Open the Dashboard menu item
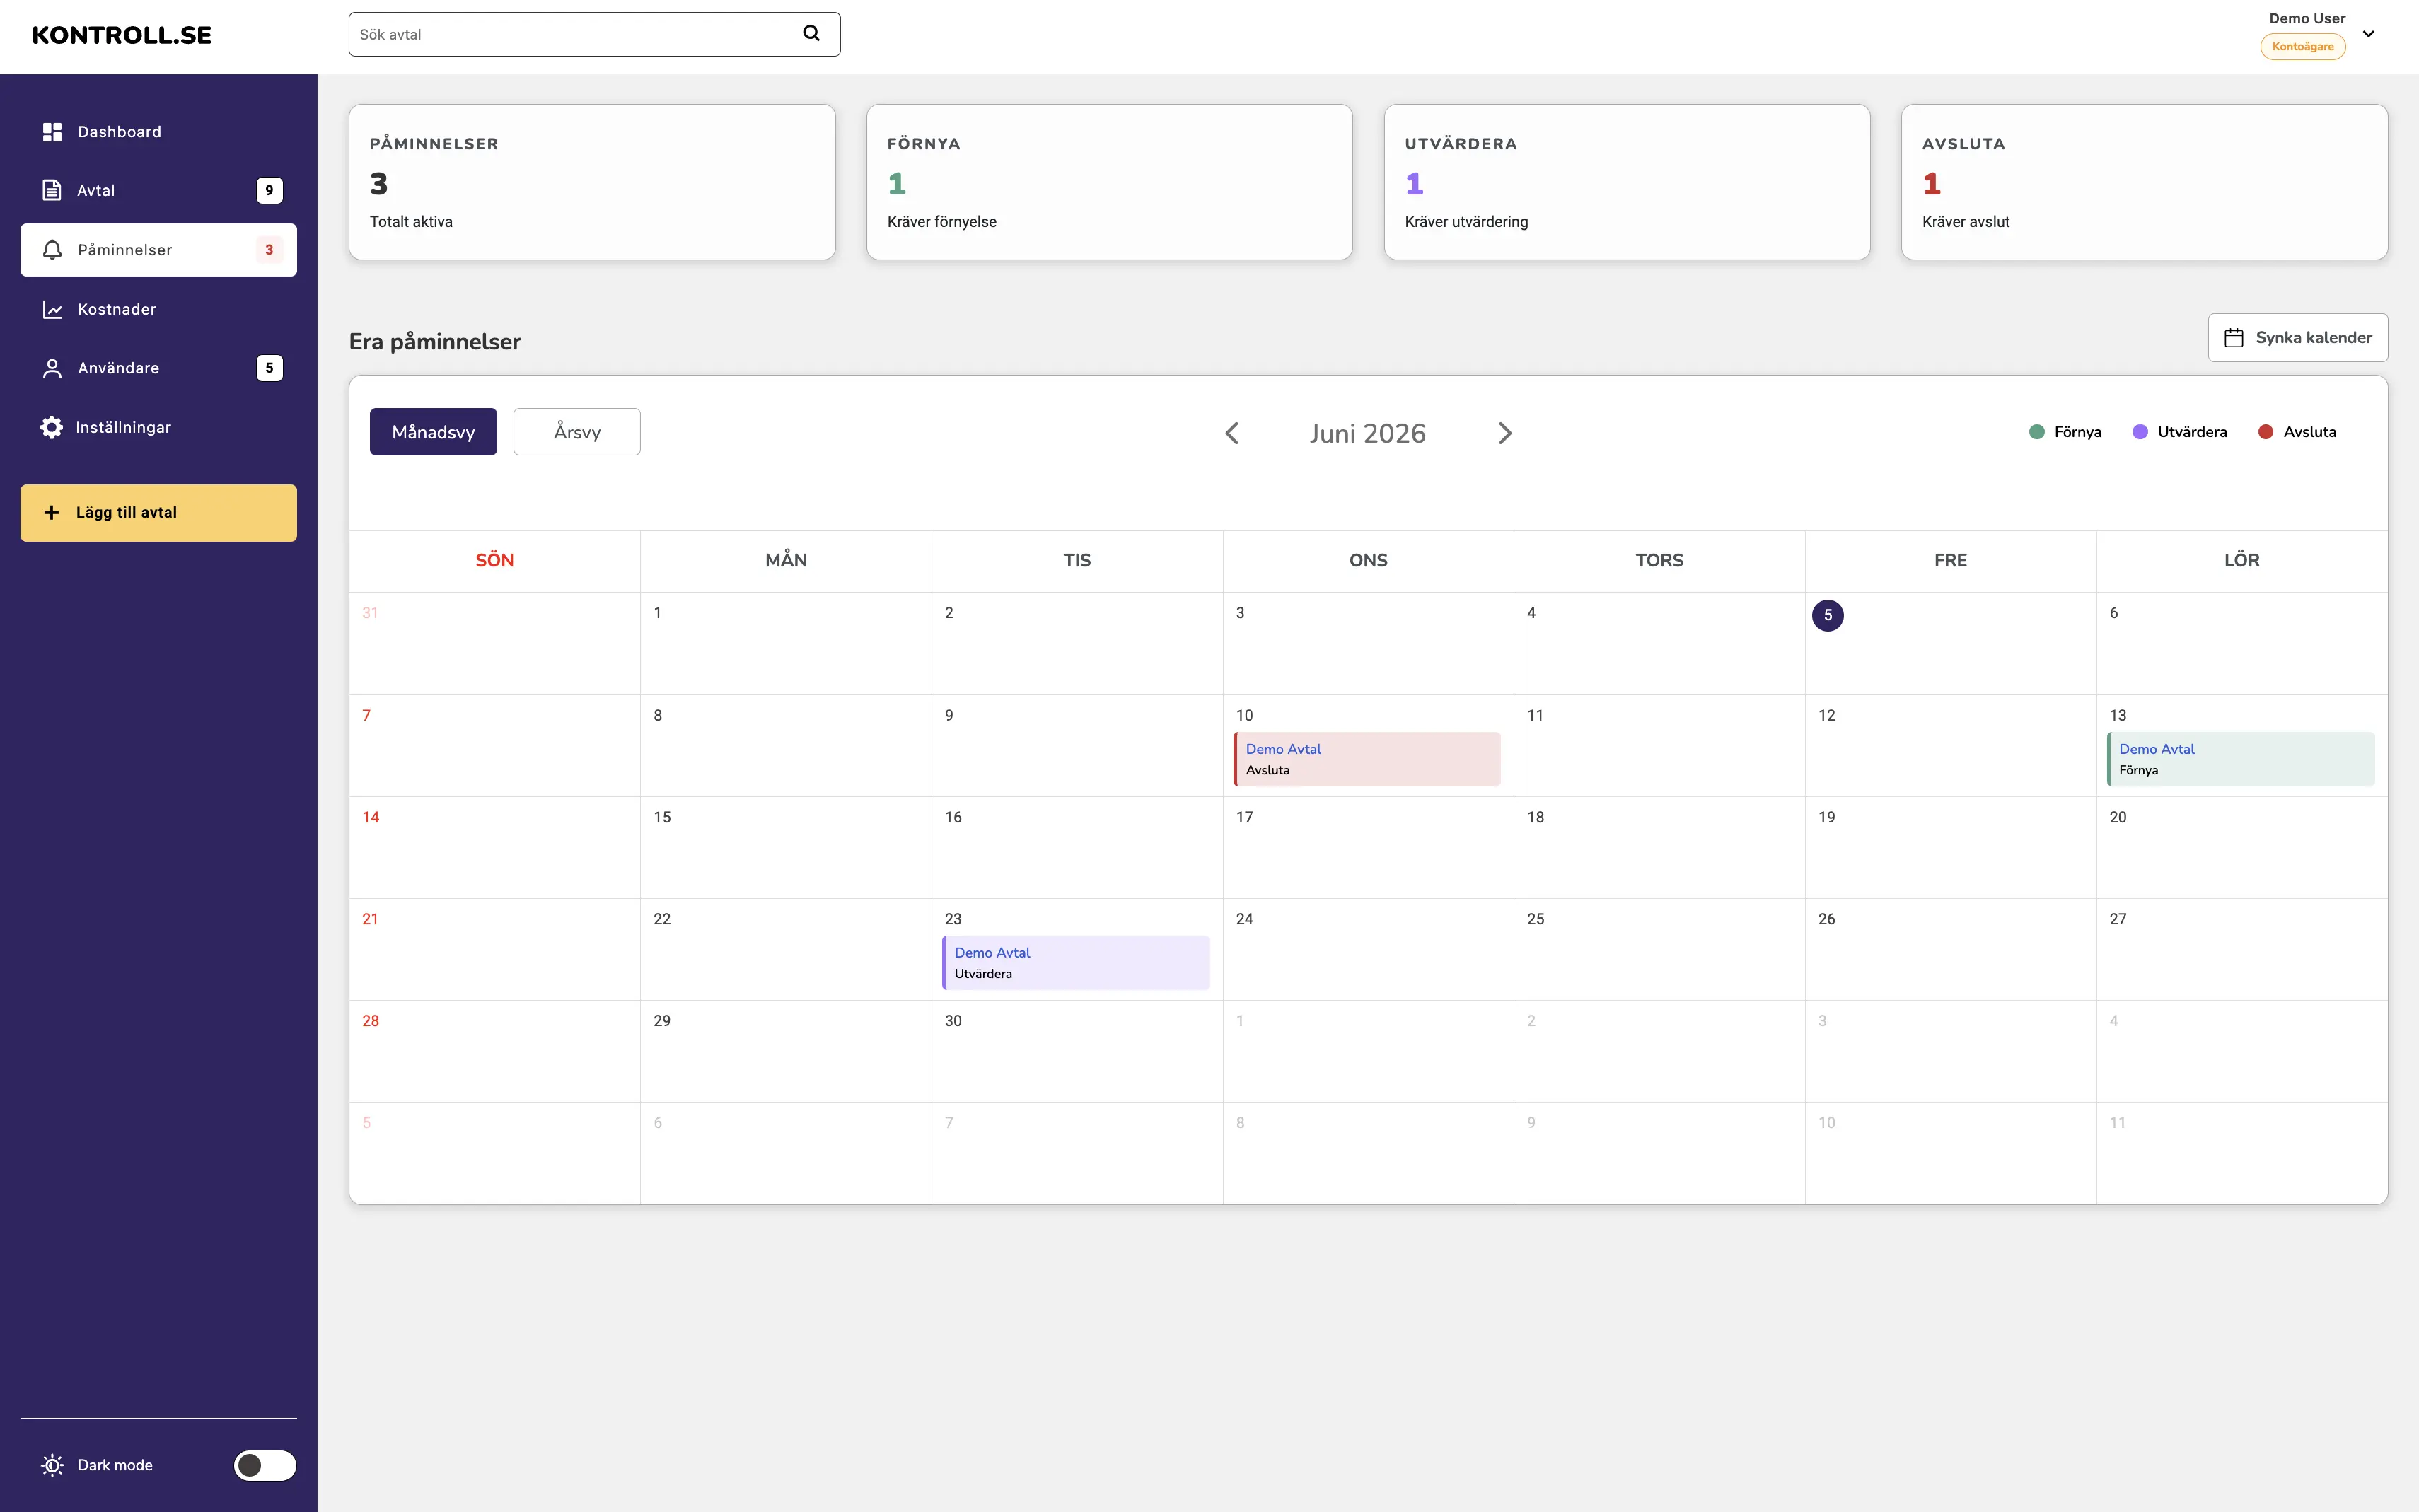 click(x=159, y=132)
